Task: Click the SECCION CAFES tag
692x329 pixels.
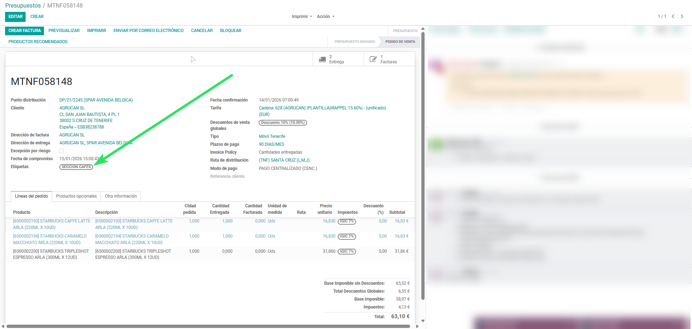Action: (x=76, y=167)
